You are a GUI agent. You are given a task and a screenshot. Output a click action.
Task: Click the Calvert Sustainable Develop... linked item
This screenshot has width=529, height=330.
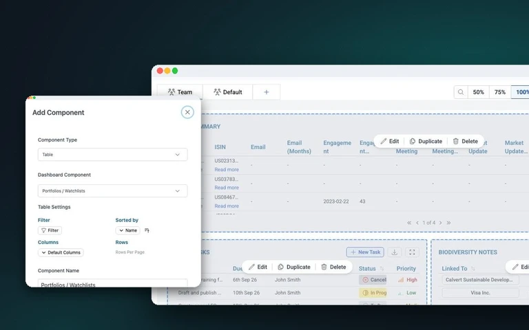click(x=480, y=280)
